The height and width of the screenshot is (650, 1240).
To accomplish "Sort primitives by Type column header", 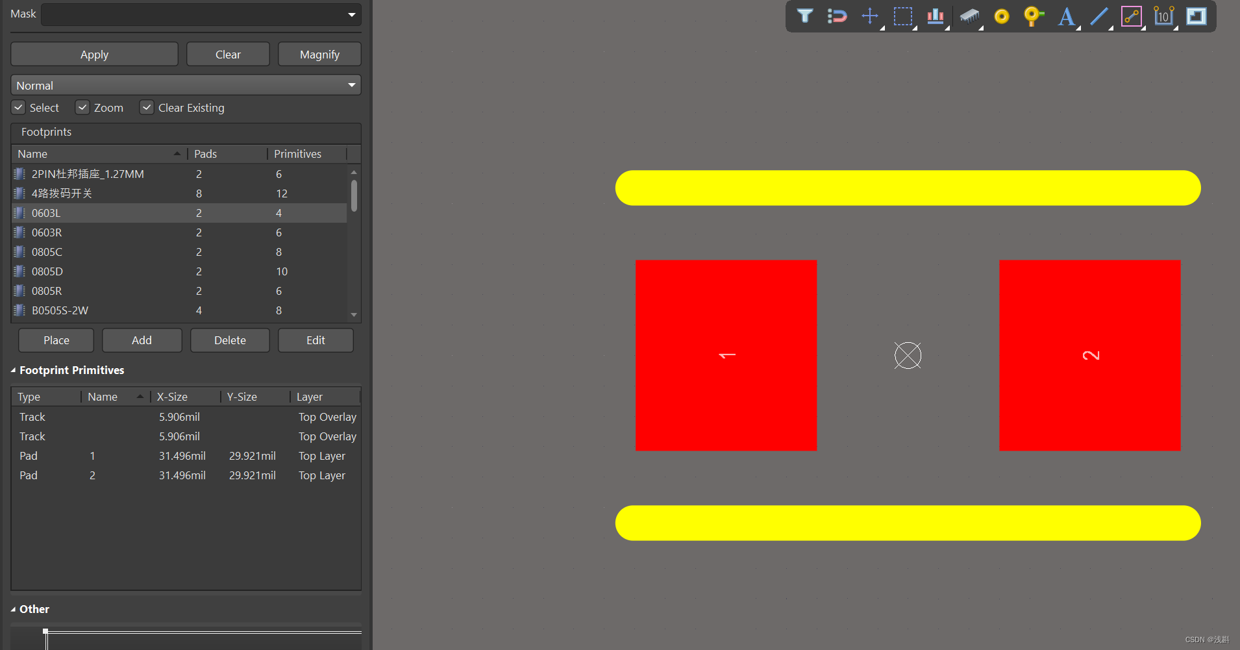I will pos(46,397).
